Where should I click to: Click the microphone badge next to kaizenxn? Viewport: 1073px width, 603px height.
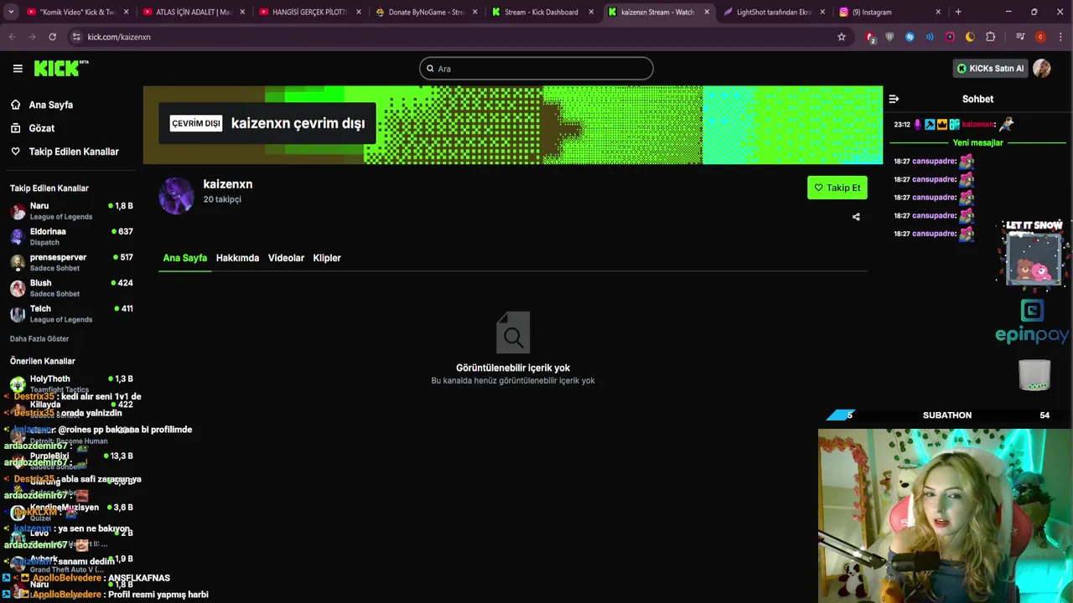(x=917, y=124)
